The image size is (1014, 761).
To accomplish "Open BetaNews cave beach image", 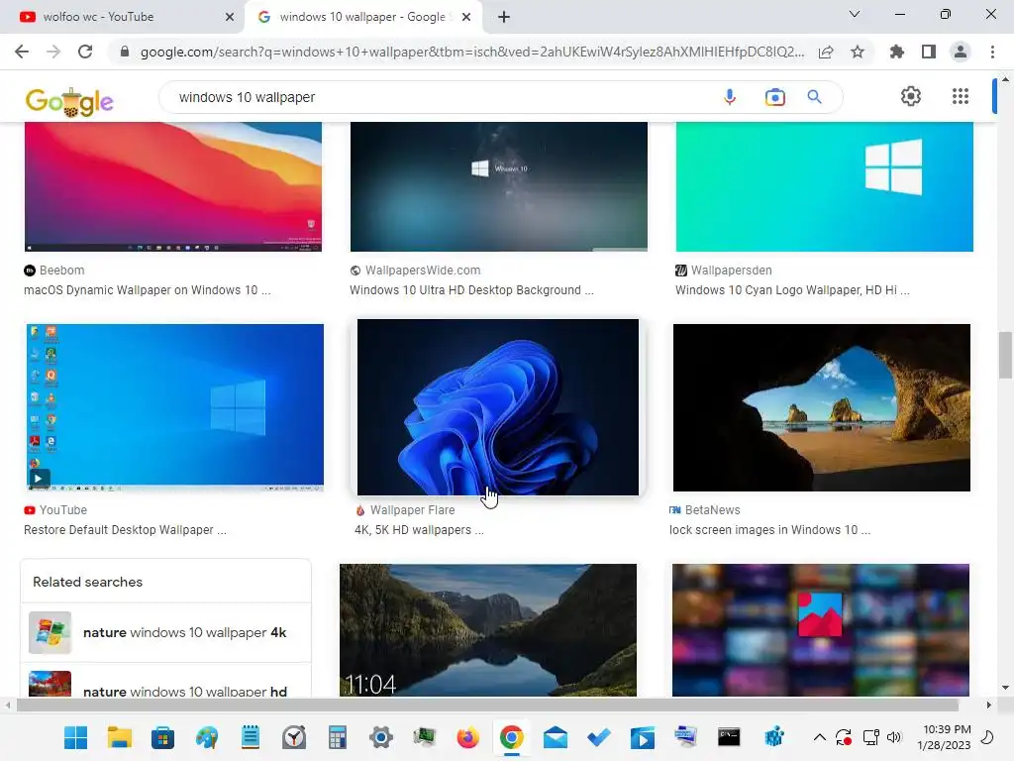I will pos(821,407).
